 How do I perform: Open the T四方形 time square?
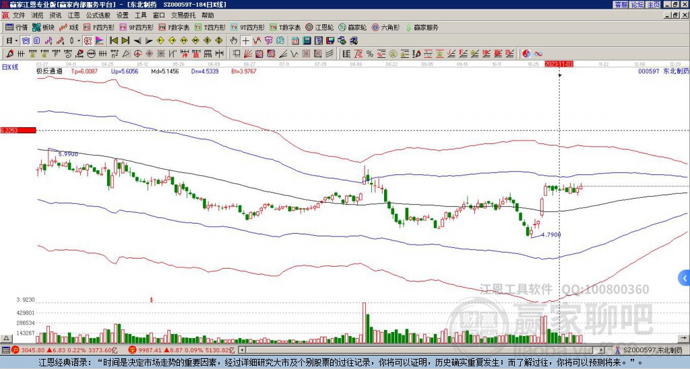point(210,27)
